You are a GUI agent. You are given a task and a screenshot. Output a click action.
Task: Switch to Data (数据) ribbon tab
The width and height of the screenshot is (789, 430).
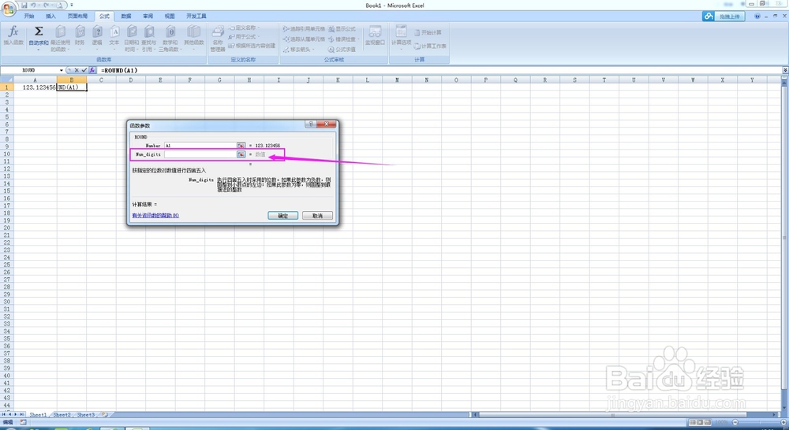126,16
